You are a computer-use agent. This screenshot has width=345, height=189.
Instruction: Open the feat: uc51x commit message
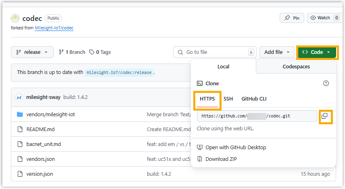click(x=169, y=159)
